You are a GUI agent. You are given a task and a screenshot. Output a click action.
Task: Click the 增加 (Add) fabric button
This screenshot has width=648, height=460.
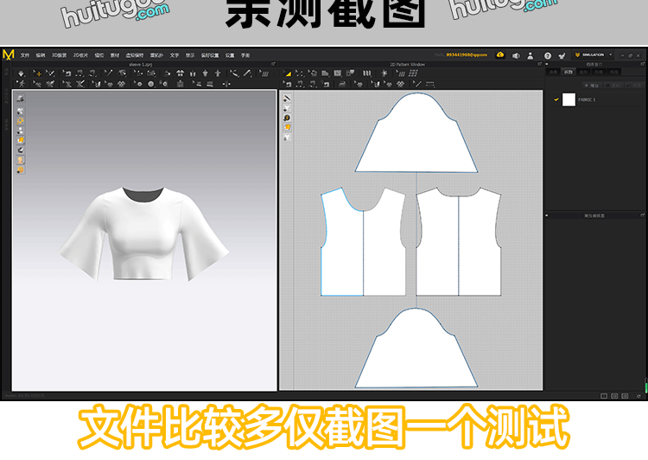pyautogui.click(x=592, y=86)
